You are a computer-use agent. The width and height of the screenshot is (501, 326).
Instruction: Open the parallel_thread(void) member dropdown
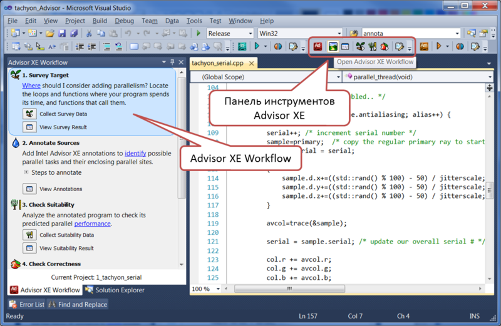pyautogui.click(x=490, y=77)
